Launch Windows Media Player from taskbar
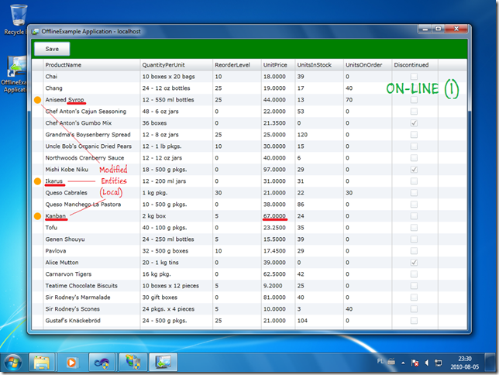The width and height of the screenshot is (499, 375). (x=71, y=363)
